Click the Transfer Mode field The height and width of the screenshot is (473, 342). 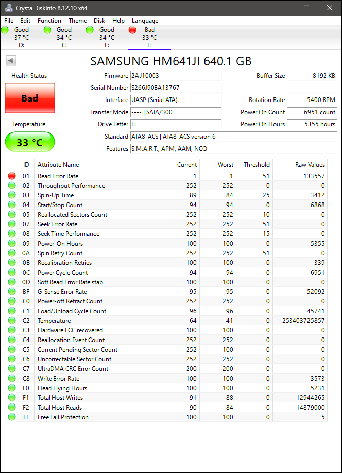pos(176,112)
